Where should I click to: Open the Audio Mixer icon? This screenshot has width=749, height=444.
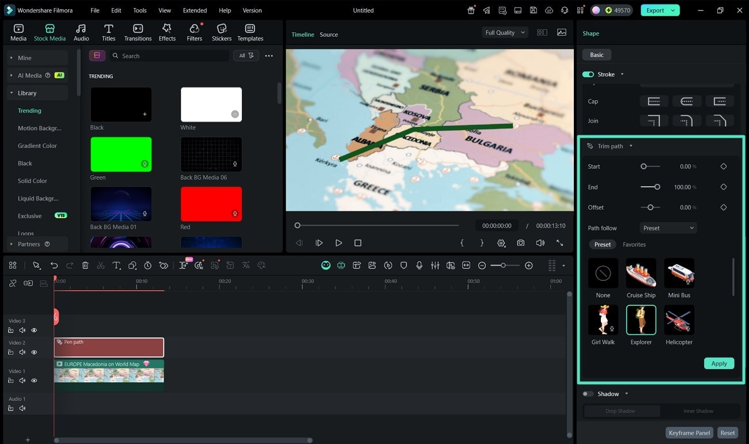click(x=434, y=265)
